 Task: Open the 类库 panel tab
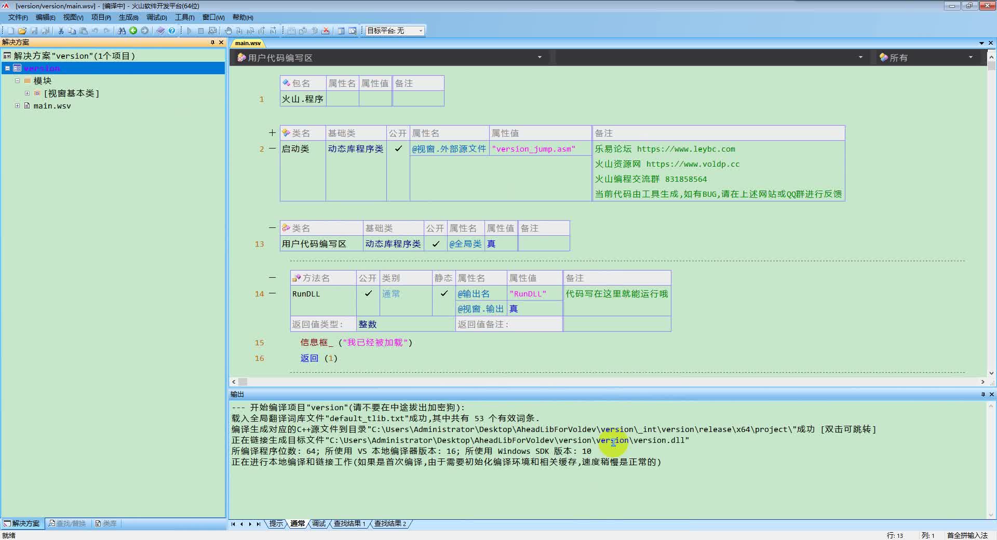click(106, 523)
